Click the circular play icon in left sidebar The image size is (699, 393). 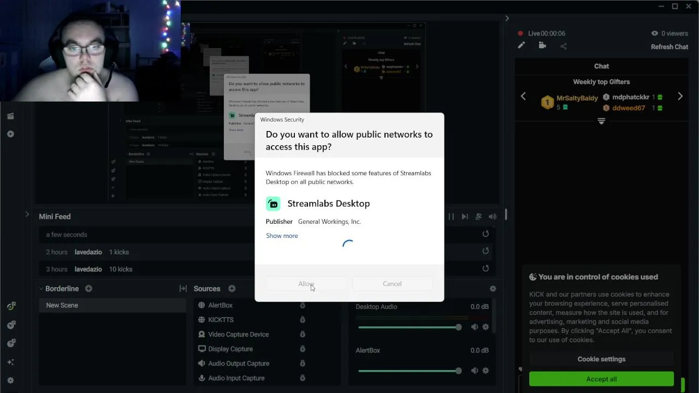coord(10,134)
